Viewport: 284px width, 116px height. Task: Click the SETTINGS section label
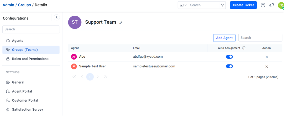click(x=13, y=72)
